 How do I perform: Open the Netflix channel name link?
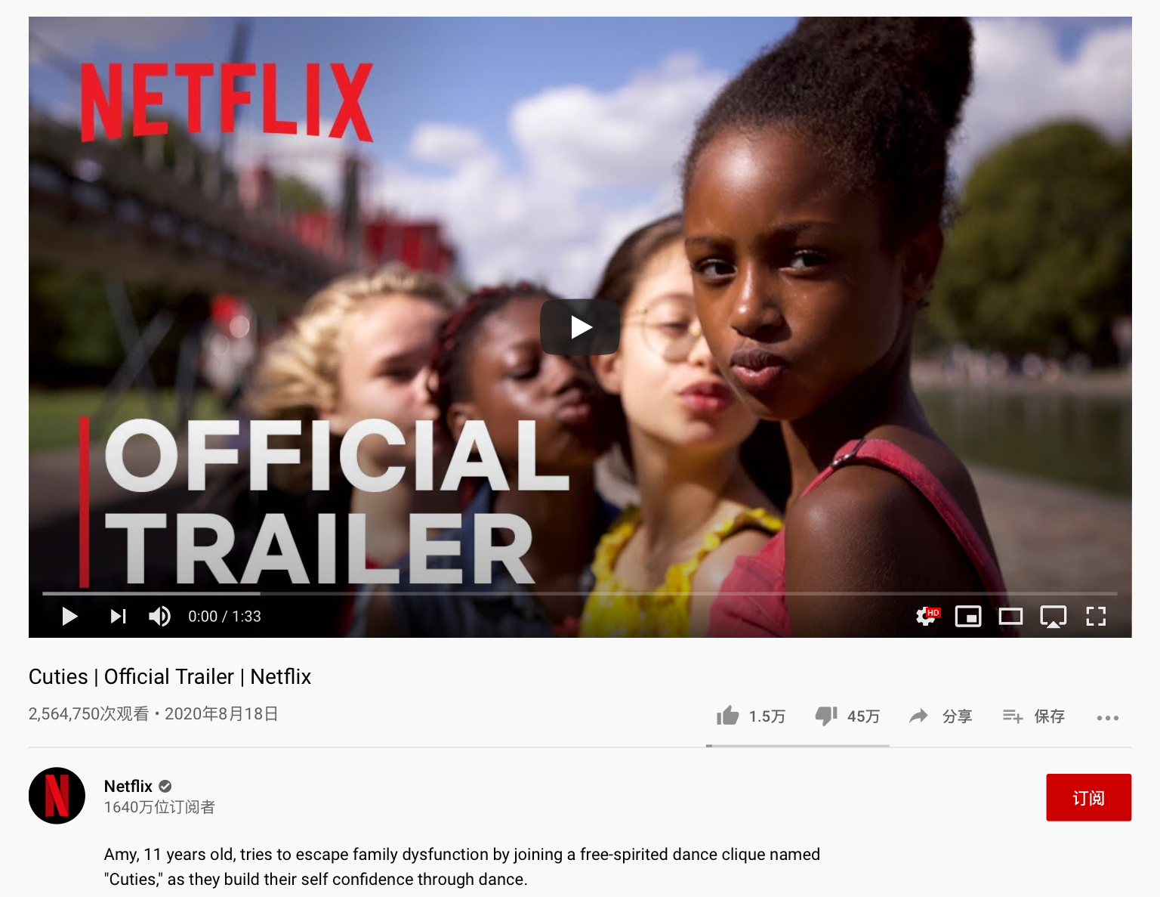tap(128, 786)
